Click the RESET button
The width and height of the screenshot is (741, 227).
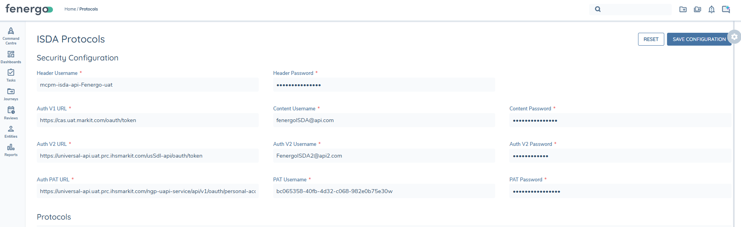(x=651, y=39)
